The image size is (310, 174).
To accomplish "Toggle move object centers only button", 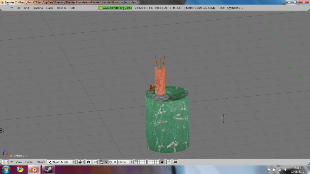I will coord(95,162).
